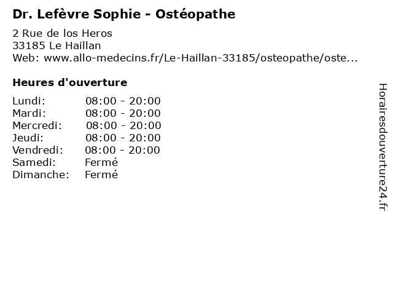Select the Mardi day label
This screenshot has height=295, width=393.
pos(29,113)
